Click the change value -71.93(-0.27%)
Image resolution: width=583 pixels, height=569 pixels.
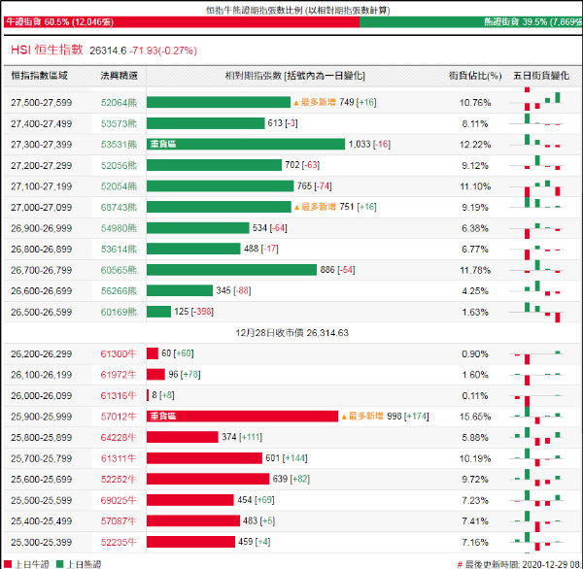click(163, 50)
